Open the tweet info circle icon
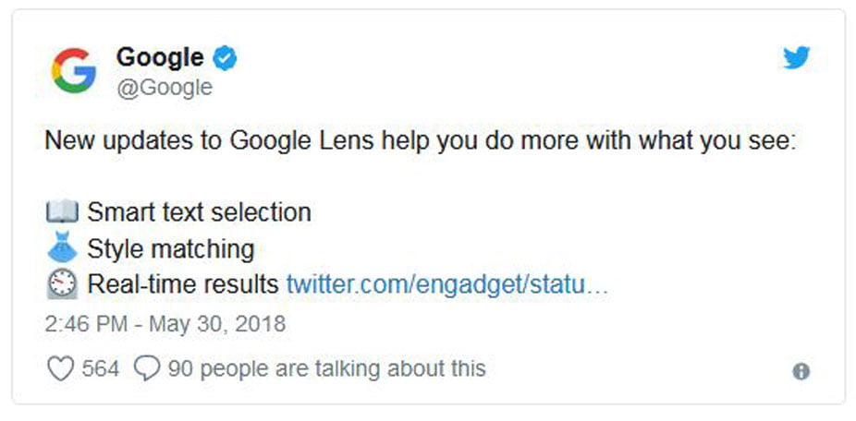Viewport: 856px width, 421px height. point(801,371)
